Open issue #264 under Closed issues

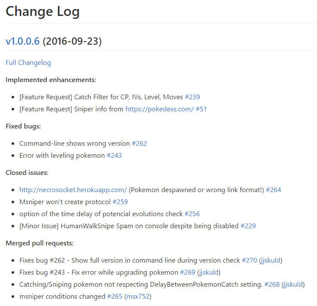pos(274,190)
